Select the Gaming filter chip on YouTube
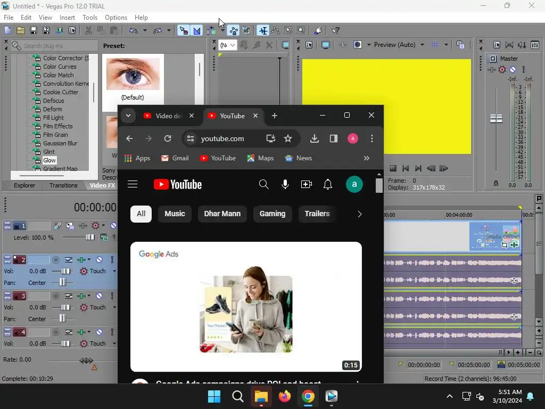Screen dimensions: 545x409 [x=272, y=214]
